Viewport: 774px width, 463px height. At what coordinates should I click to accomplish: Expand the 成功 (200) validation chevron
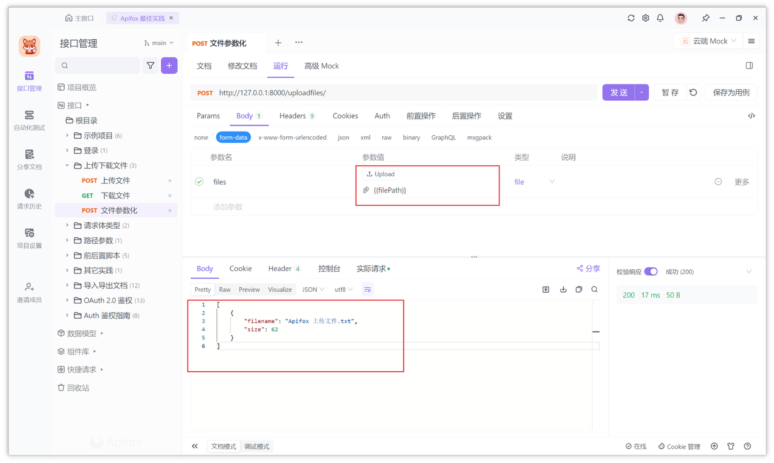tap(749, 272)
